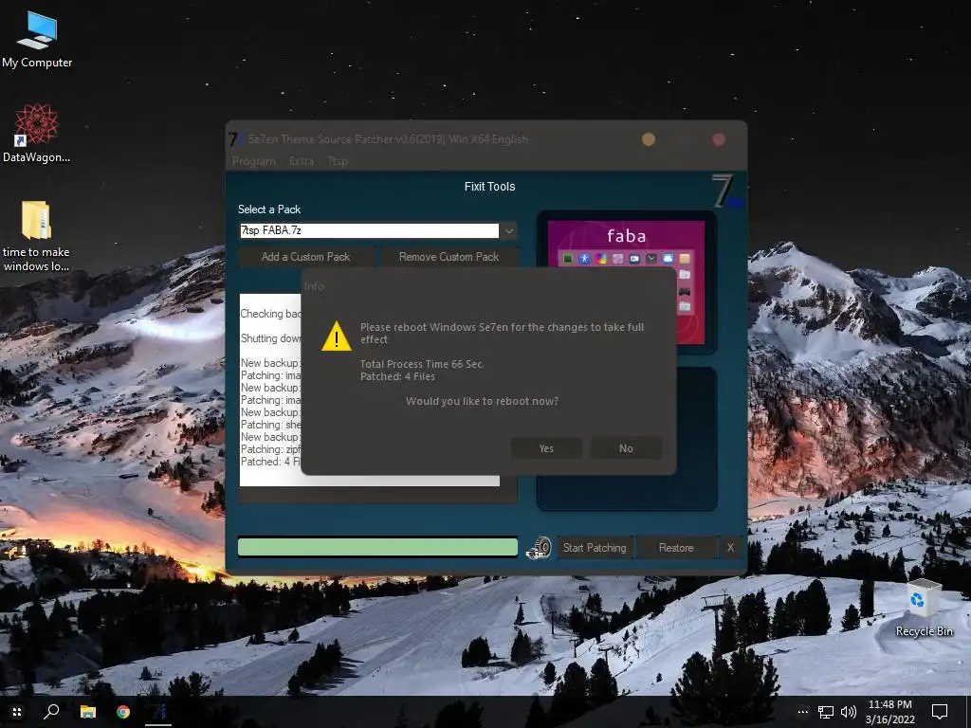Expand the Select a Pack dropdown arrow

pos(508,231)
